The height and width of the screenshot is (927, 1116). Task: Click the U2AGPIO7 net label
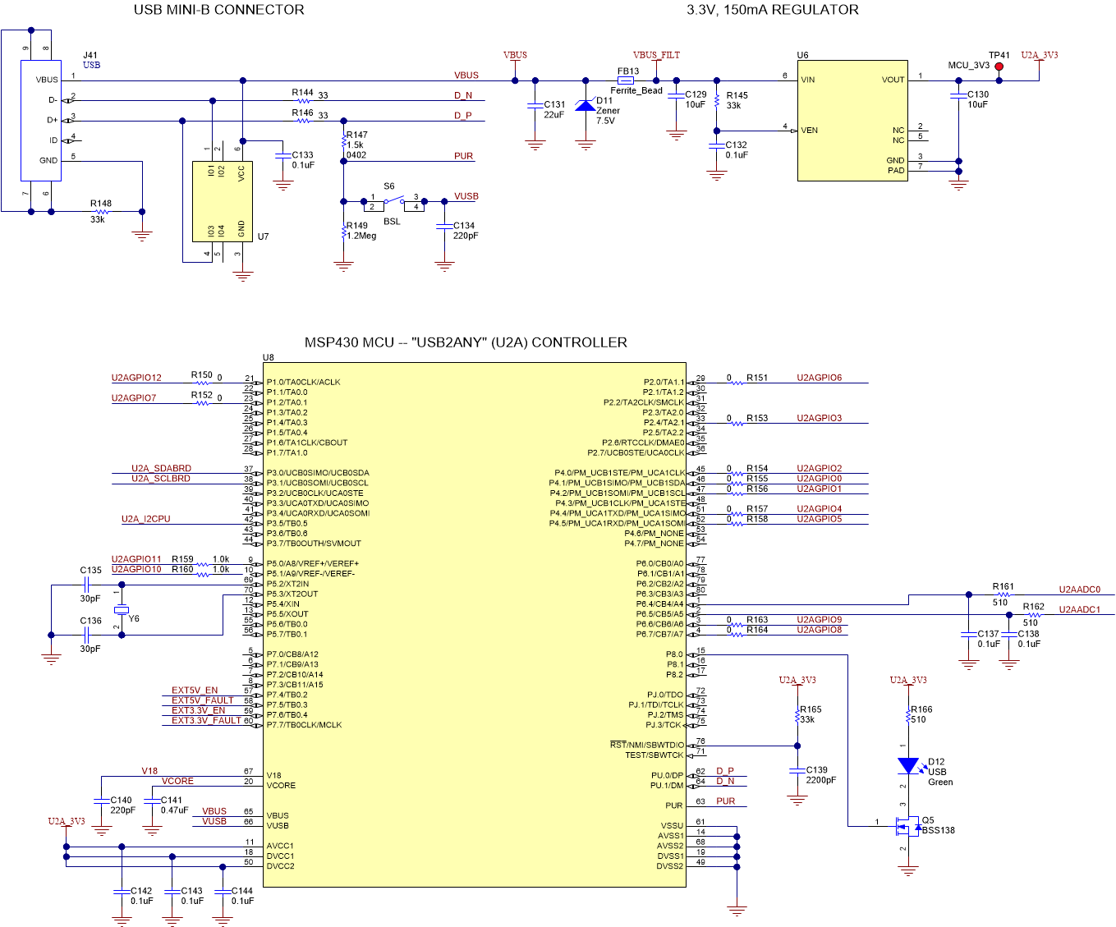pyautogui.click(x=134, y=398)
